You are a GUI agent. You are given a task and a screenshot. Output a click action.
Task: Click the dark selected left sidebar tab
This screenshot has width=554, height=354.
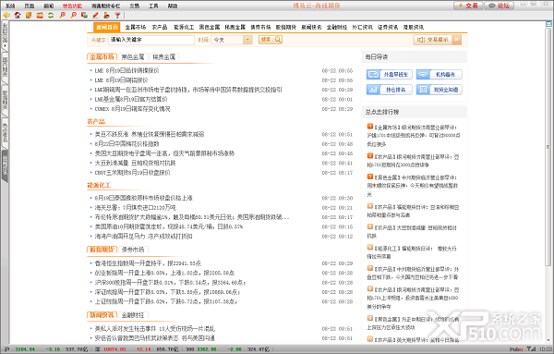coord(5,166)
